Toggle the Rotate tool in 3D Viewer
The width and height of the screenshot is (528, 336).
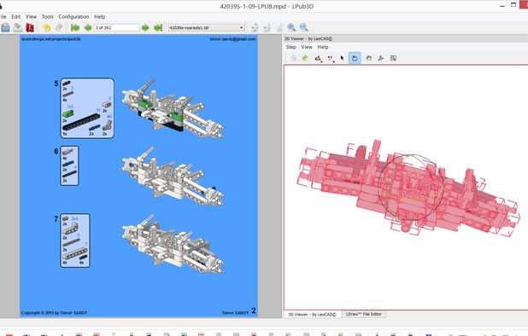(x=355, y=58)
